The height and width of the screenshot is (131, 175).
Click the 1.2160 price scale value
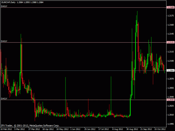171,25
